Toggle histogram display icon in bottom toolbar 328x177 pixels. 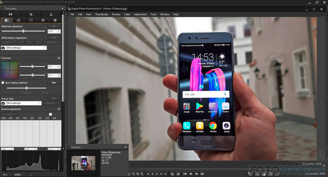coord(264,174)
